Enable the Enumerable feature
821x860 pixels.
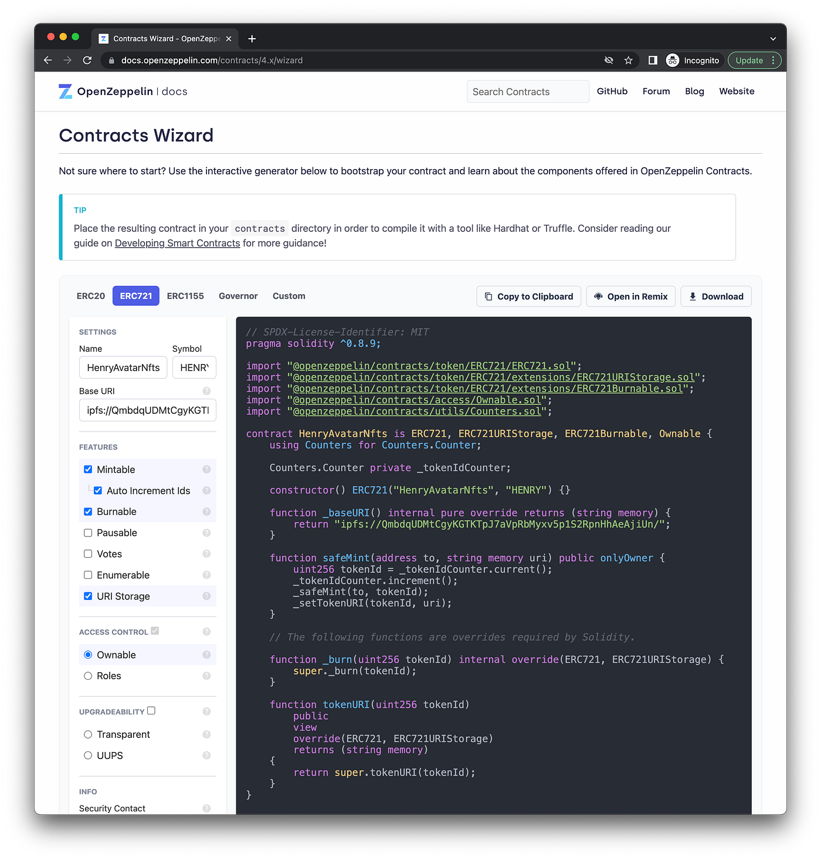click(88, 575)
